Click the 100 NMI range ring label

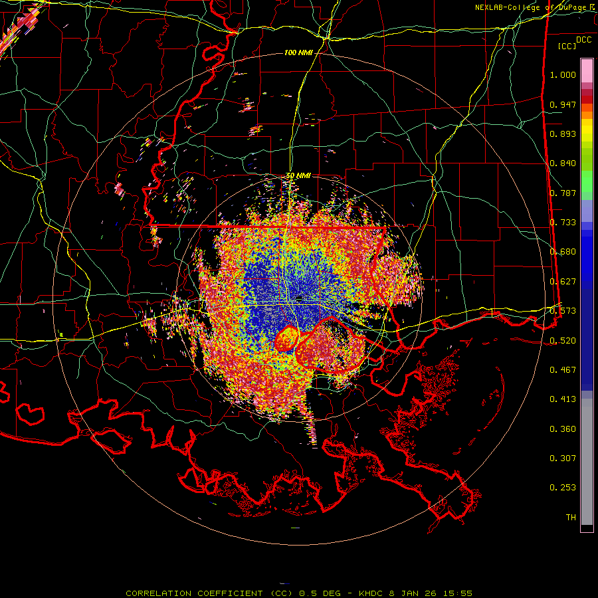click(x=298, y=52)
